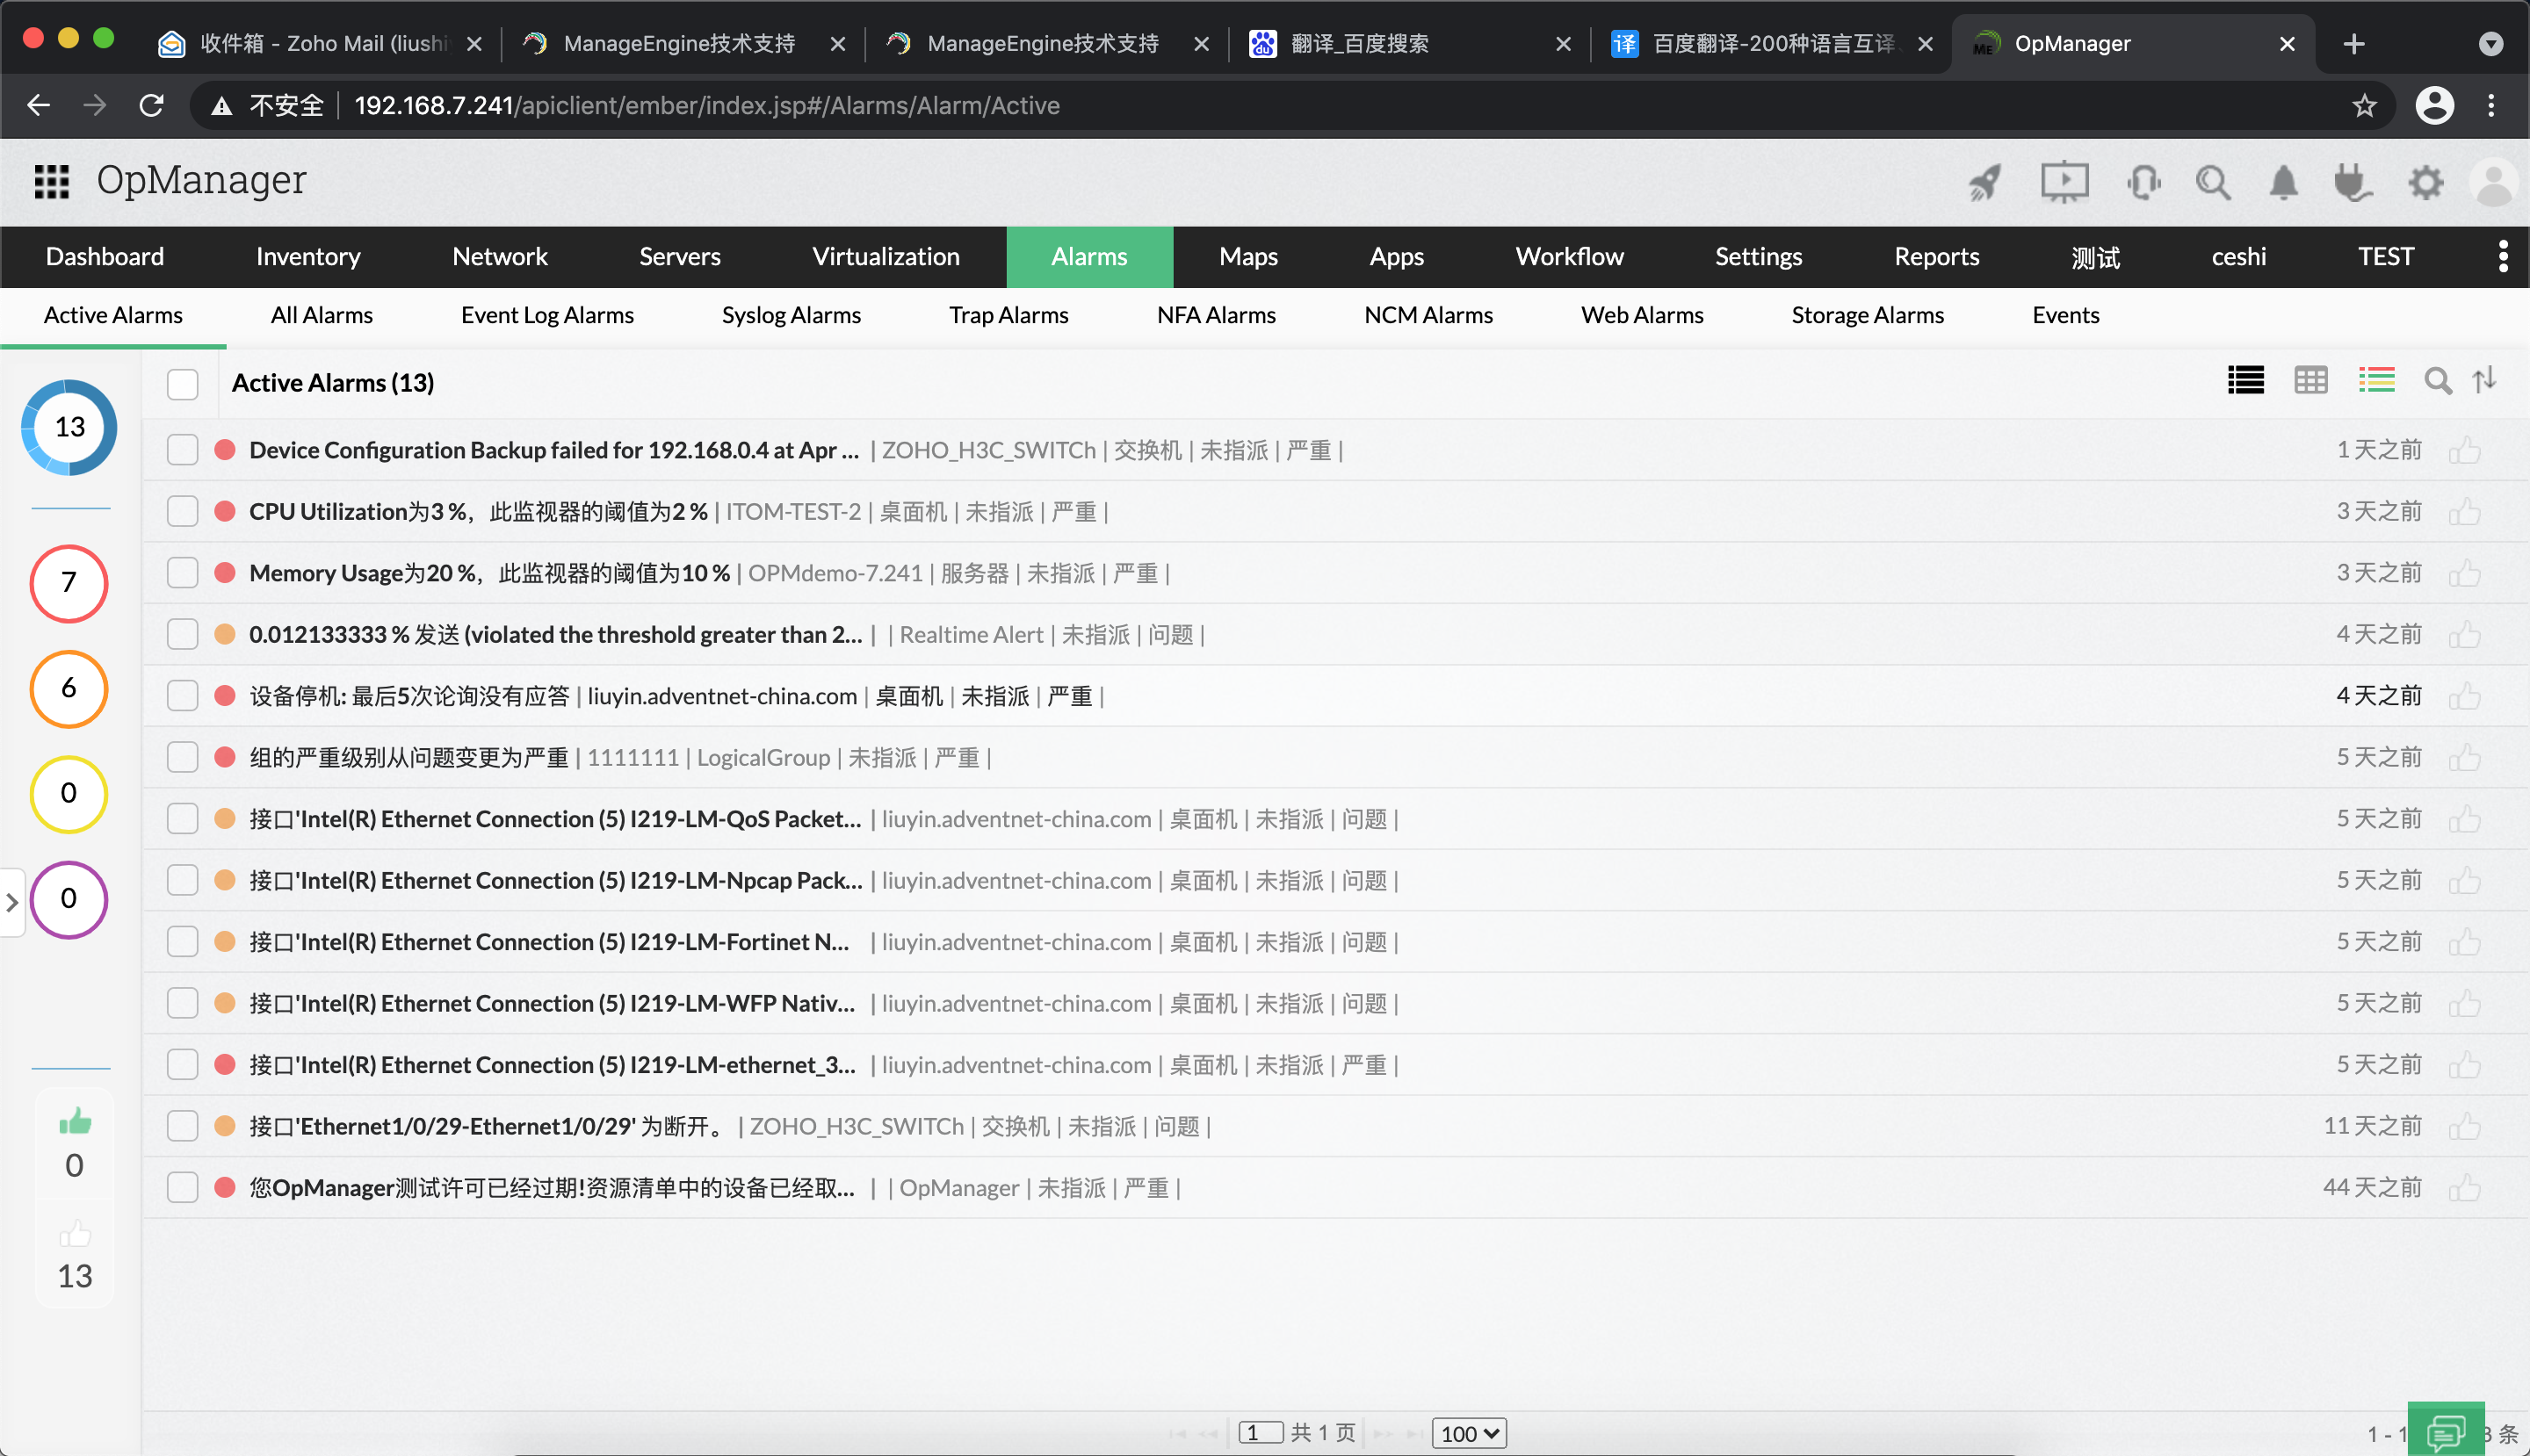Tick checkbox for CPU Utilization alarm
Screen dimensions: 2530x1456
[182, 512]
